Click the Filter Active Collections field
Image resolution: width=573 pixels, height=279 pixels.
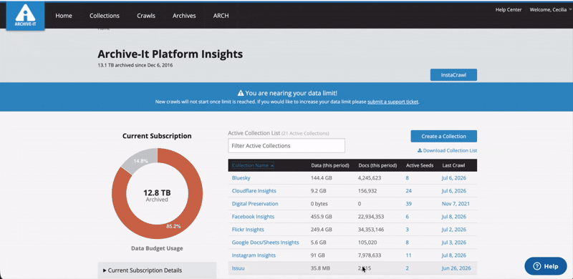(x=286, y=146)
